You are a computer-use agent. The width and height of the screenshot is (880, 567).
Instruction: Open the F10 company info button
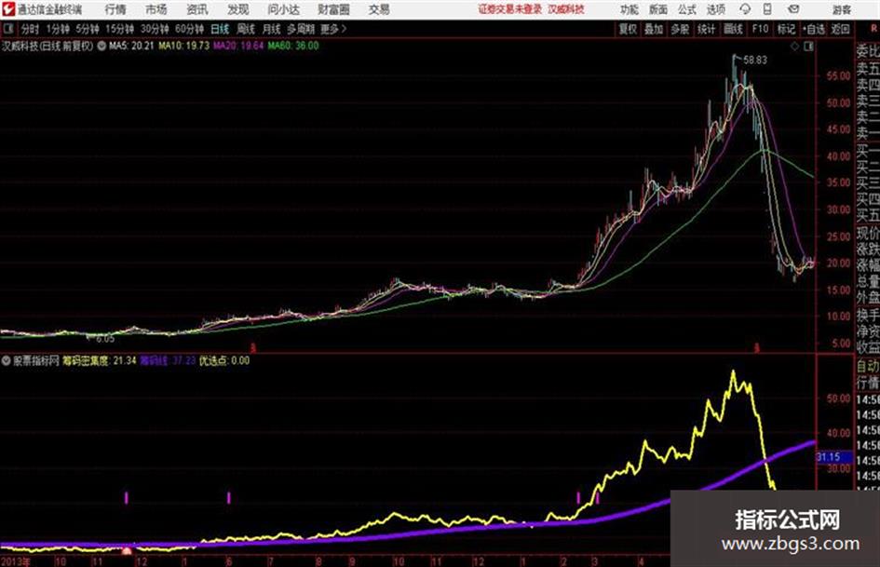click(761, 29)
